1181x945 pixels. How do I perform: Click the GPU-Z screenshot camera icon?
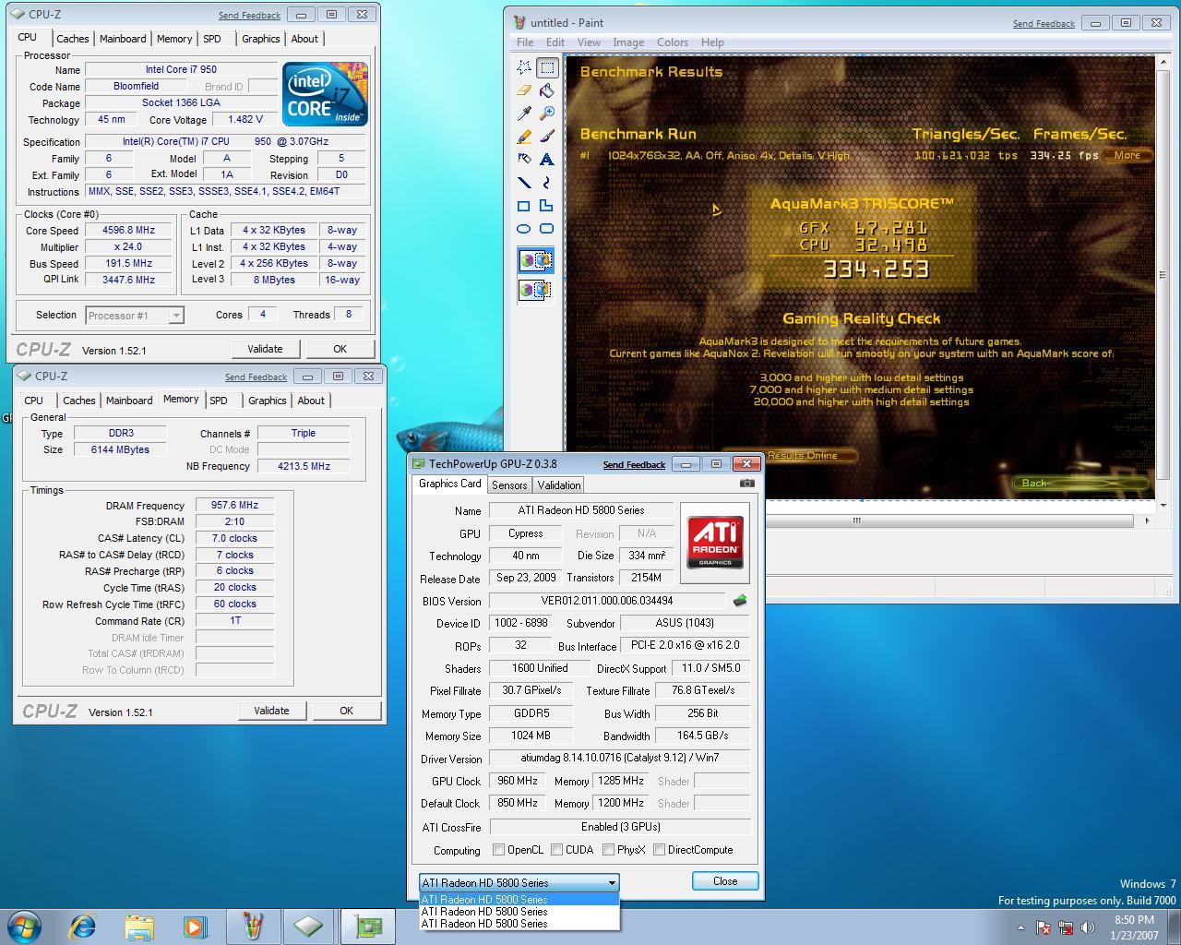tap(747, 484)
